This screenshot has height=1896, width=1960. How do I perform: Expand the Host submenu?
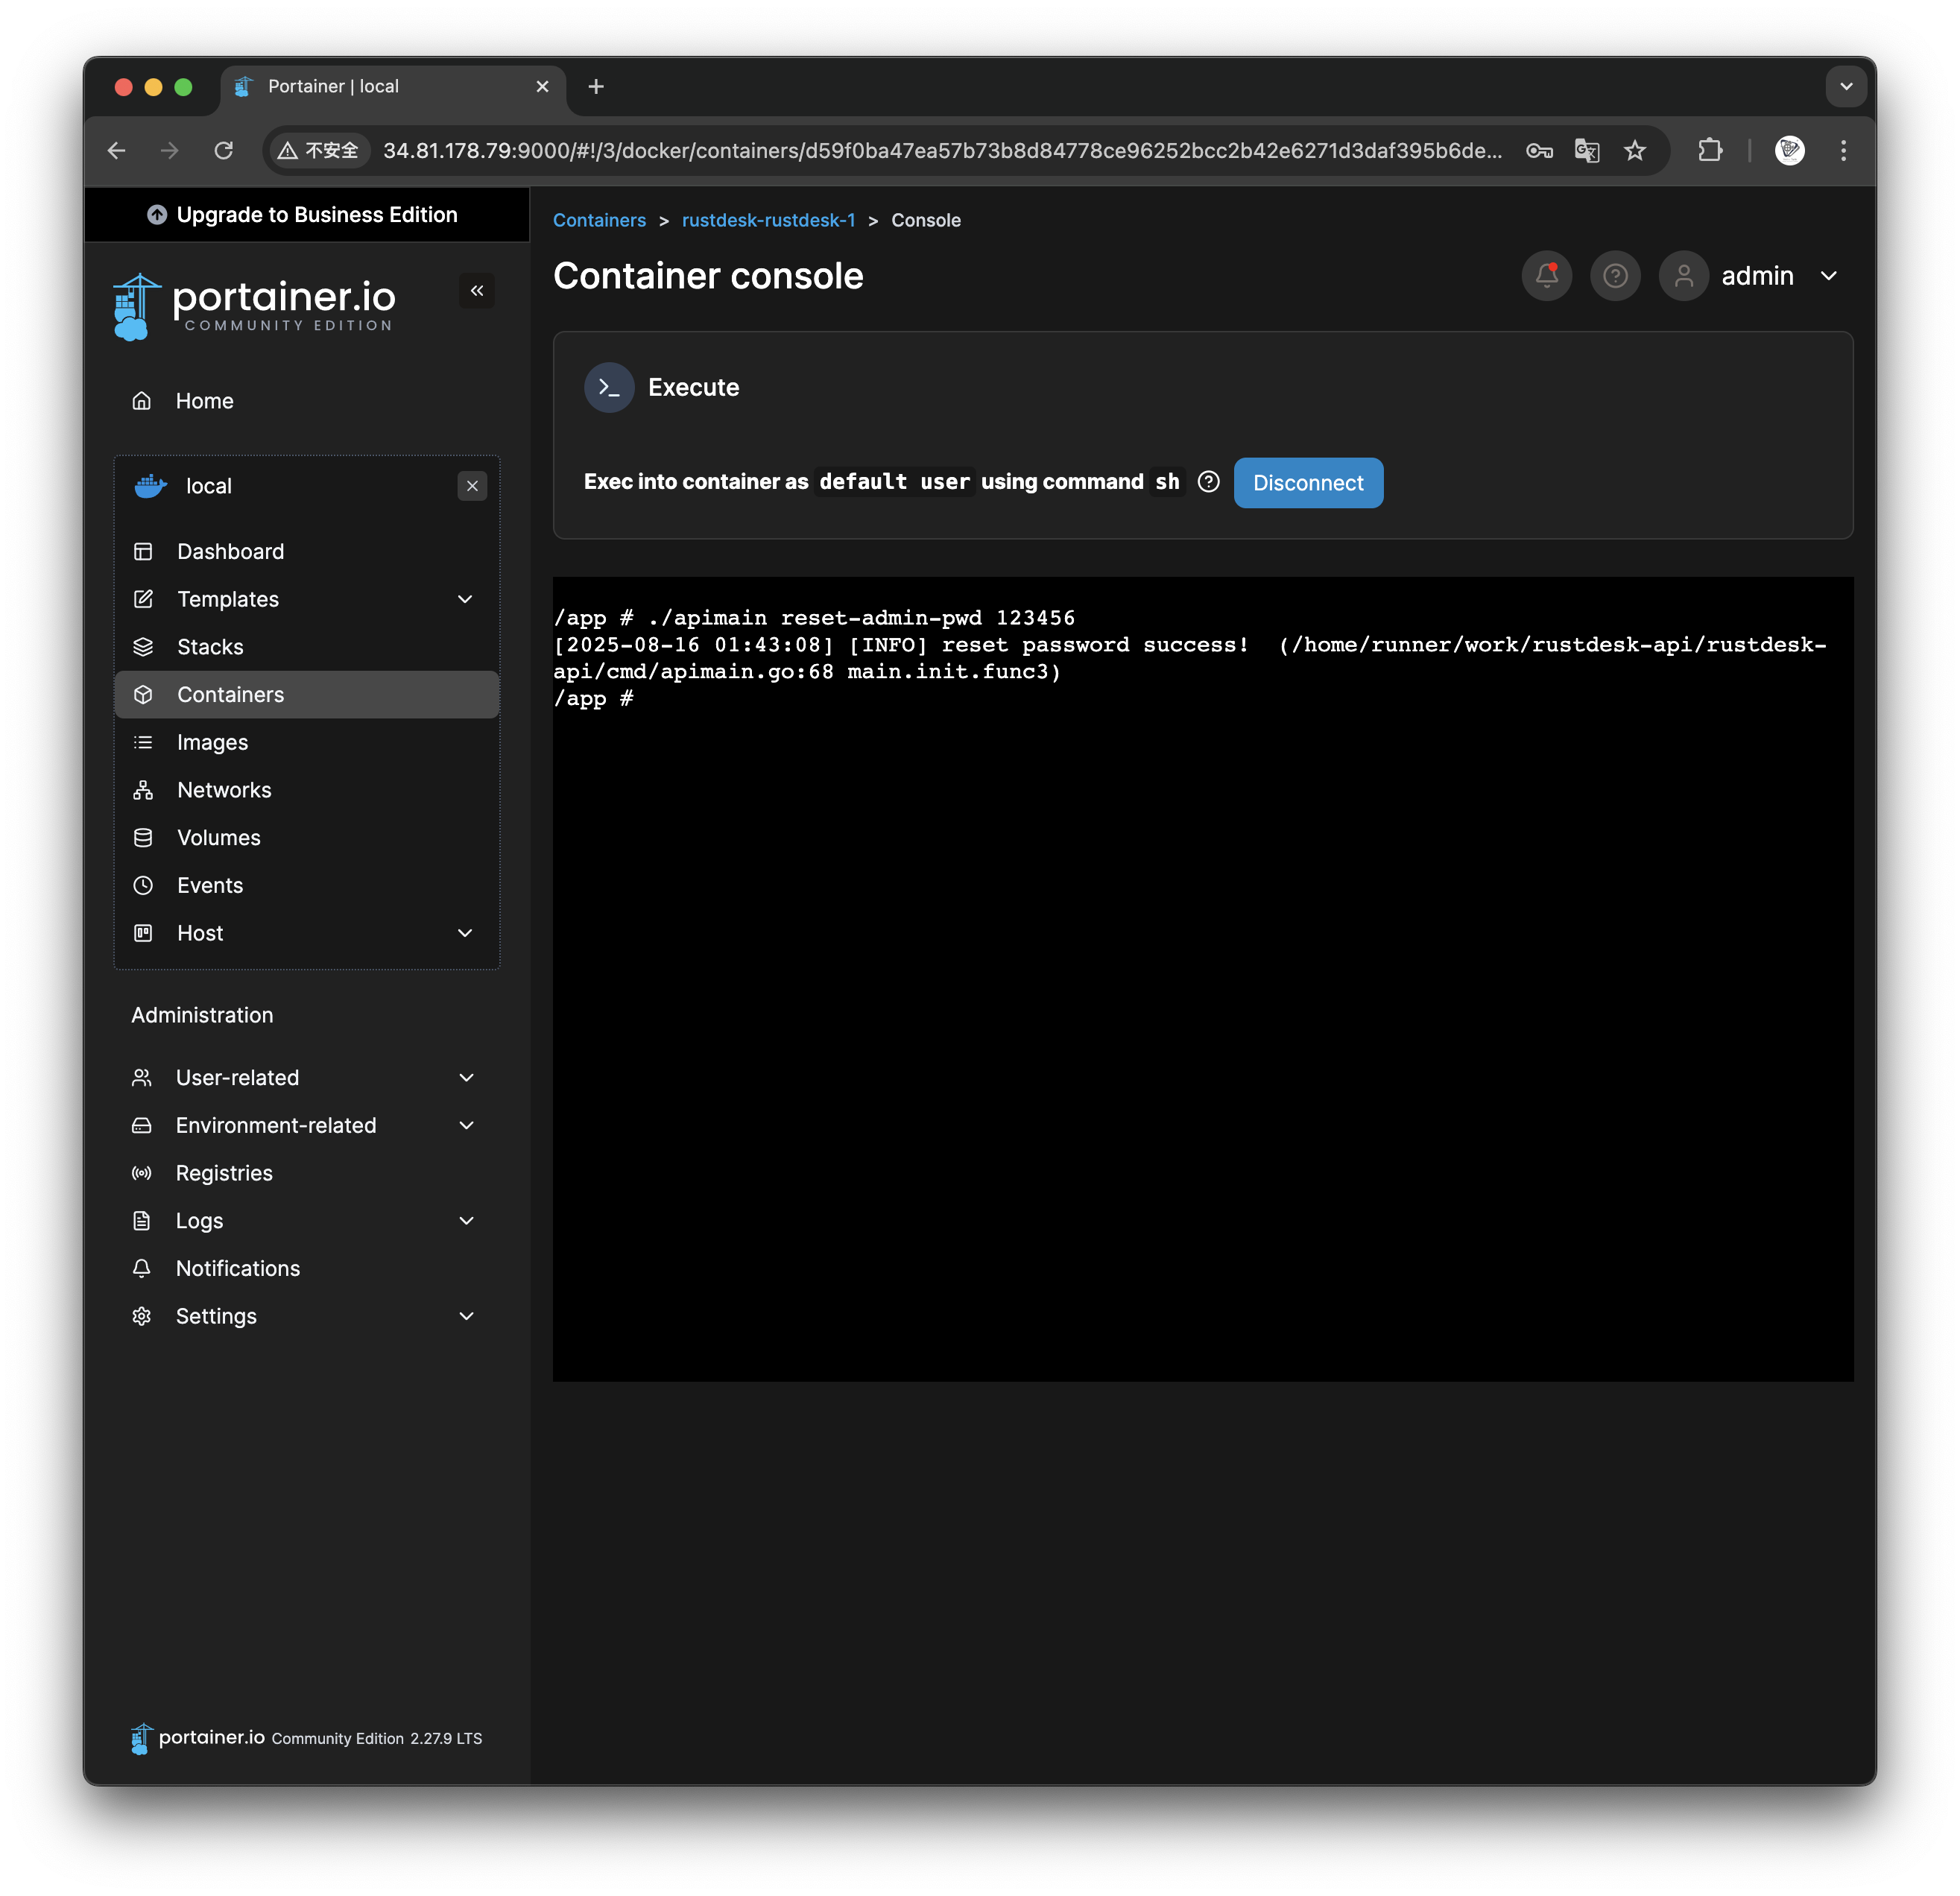465,933
